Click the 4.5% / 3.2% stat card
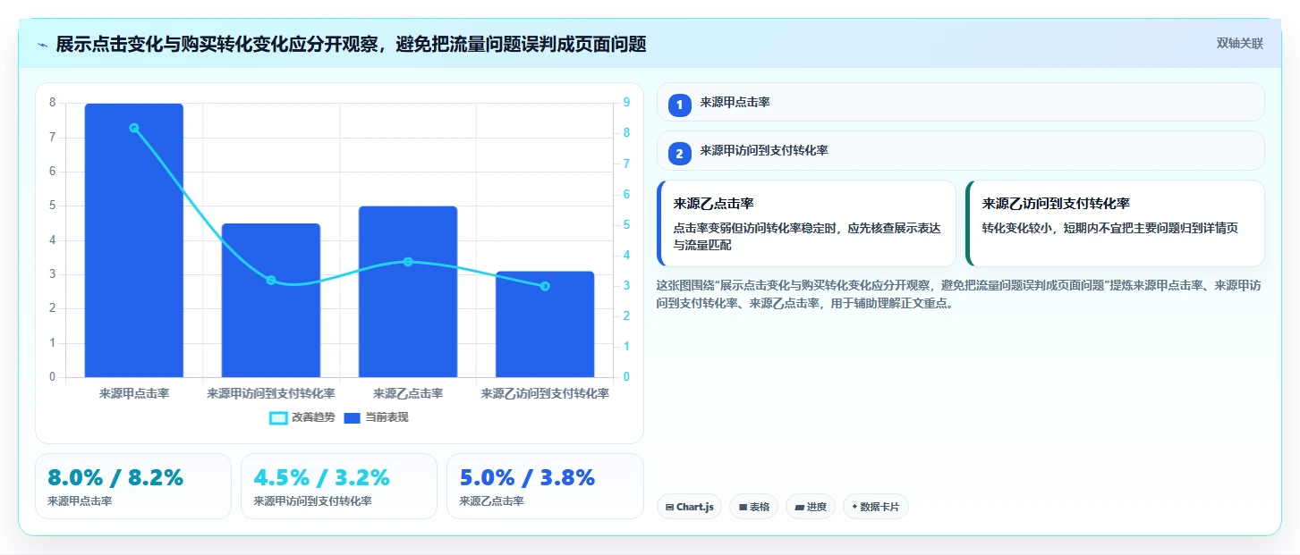Screen dimensions: 1300x555 tap(339, 486)
